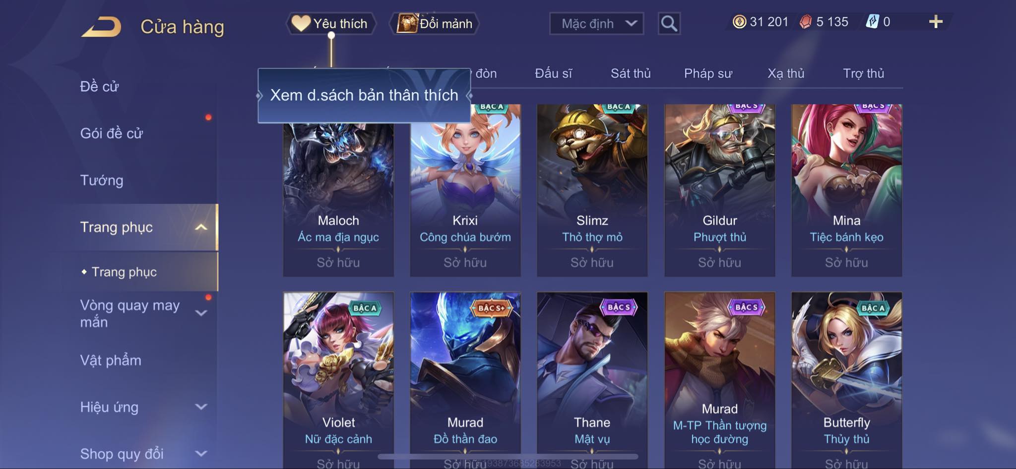Image resolution: width=1016 pixels, height=469 pixels.
Task: Open Yêu thích heart favorites button
Action: pos(331,23)
